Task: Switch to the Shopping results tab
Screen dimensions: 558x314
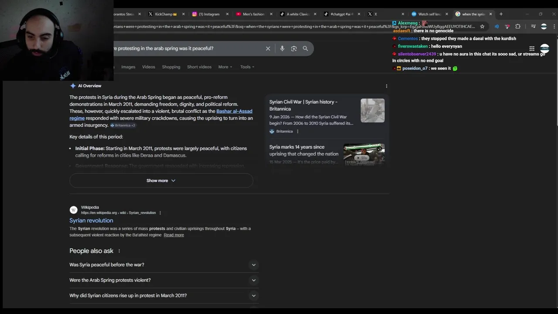Action: (x=171, y=67)
